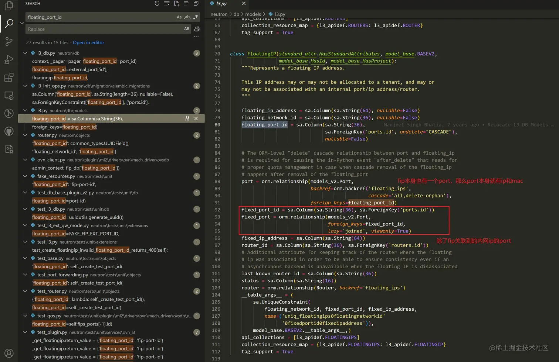Viewport: 559px width, 362px height.
Task: Open the Source Control view
Action: (9, 41)
